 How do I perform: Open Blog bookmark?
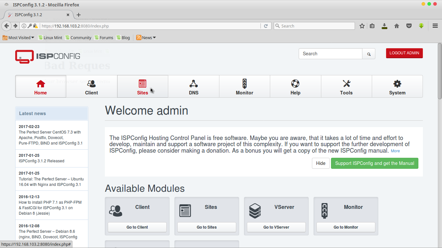(123, 38)
